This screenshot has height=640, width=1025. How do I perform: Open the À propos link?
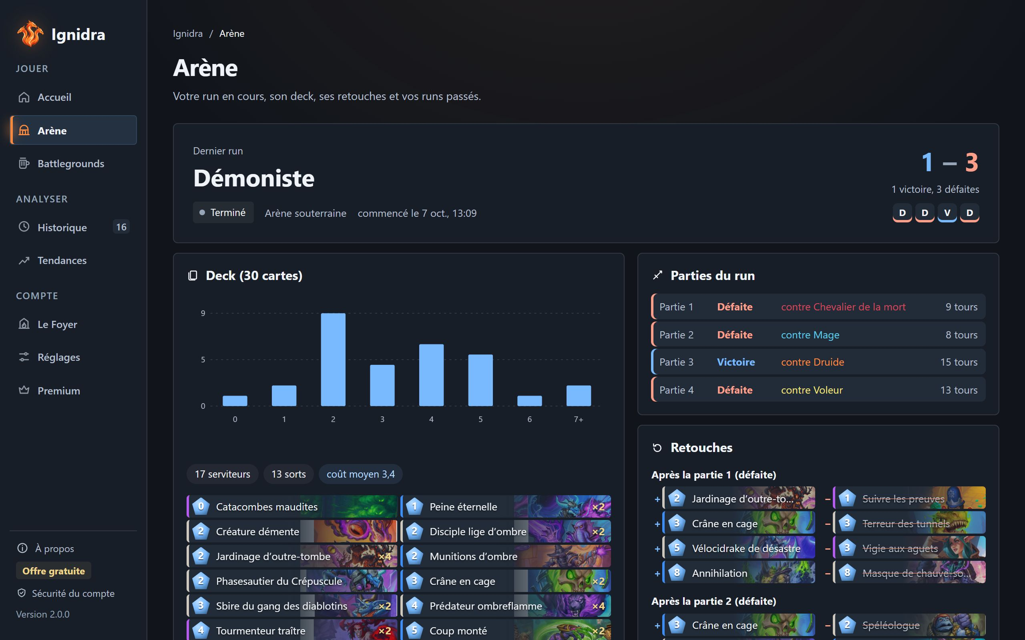(x=46, y=548)
